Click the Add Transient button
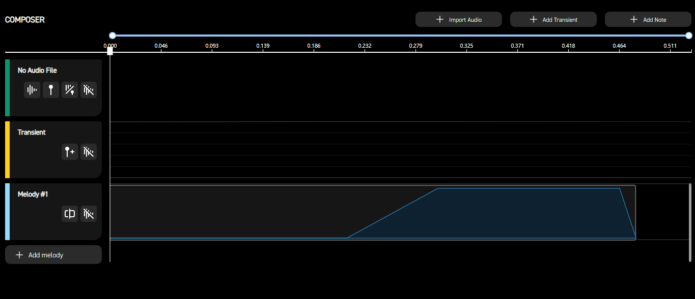 (553, 19)
